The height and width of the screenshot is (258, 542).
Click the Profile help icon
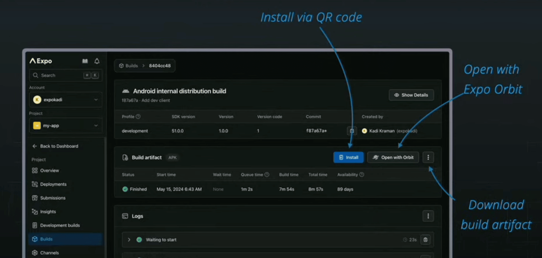pyautogui.click(x=138, y=117)
